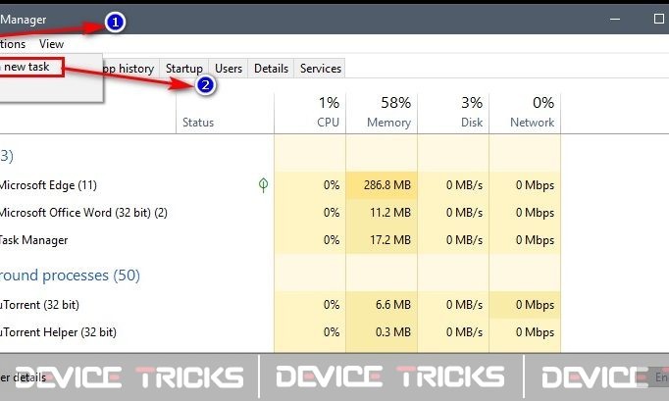This screenshot has width=669, height=401.
Task: Open the View menu
Action: 51,44
